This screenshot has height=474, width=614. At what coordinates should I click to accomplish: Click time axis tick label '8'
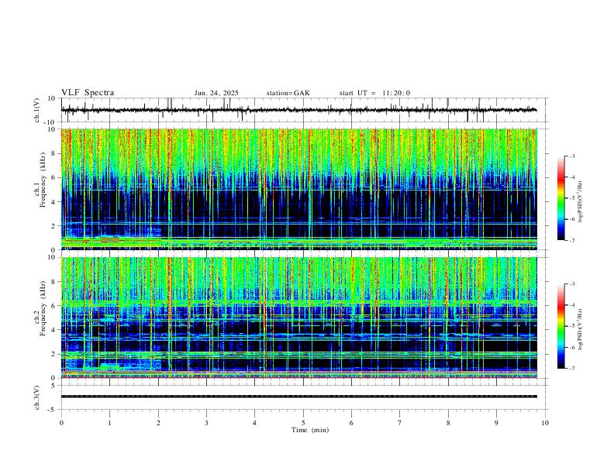[x=448, y=423]
